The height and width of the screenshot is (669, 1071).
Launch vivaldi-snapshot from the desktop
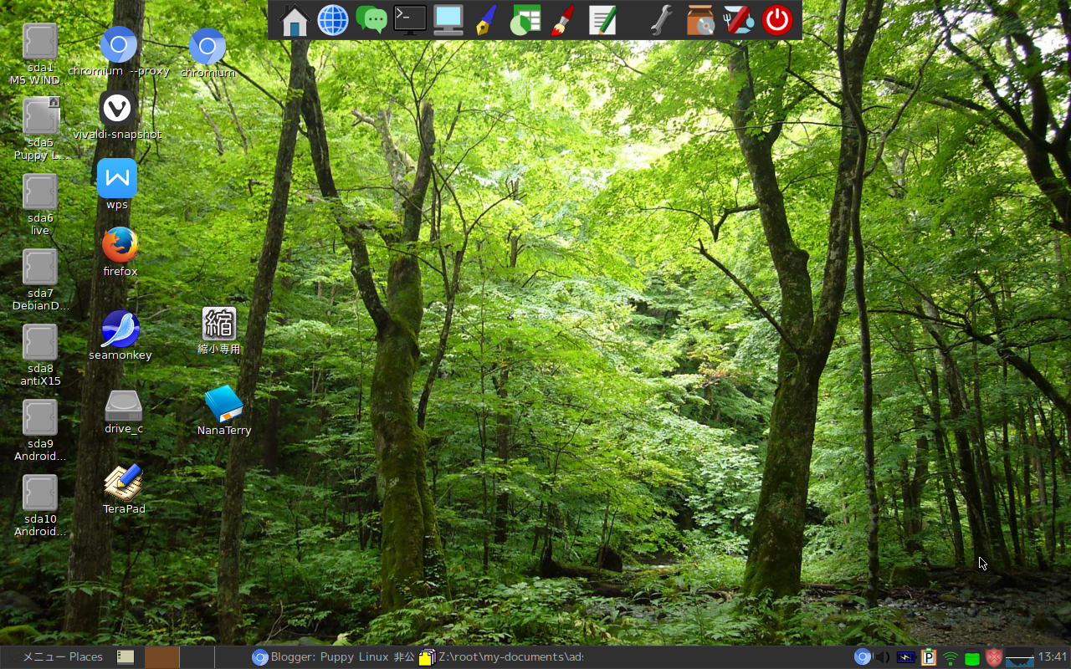(x=118, y=109)
